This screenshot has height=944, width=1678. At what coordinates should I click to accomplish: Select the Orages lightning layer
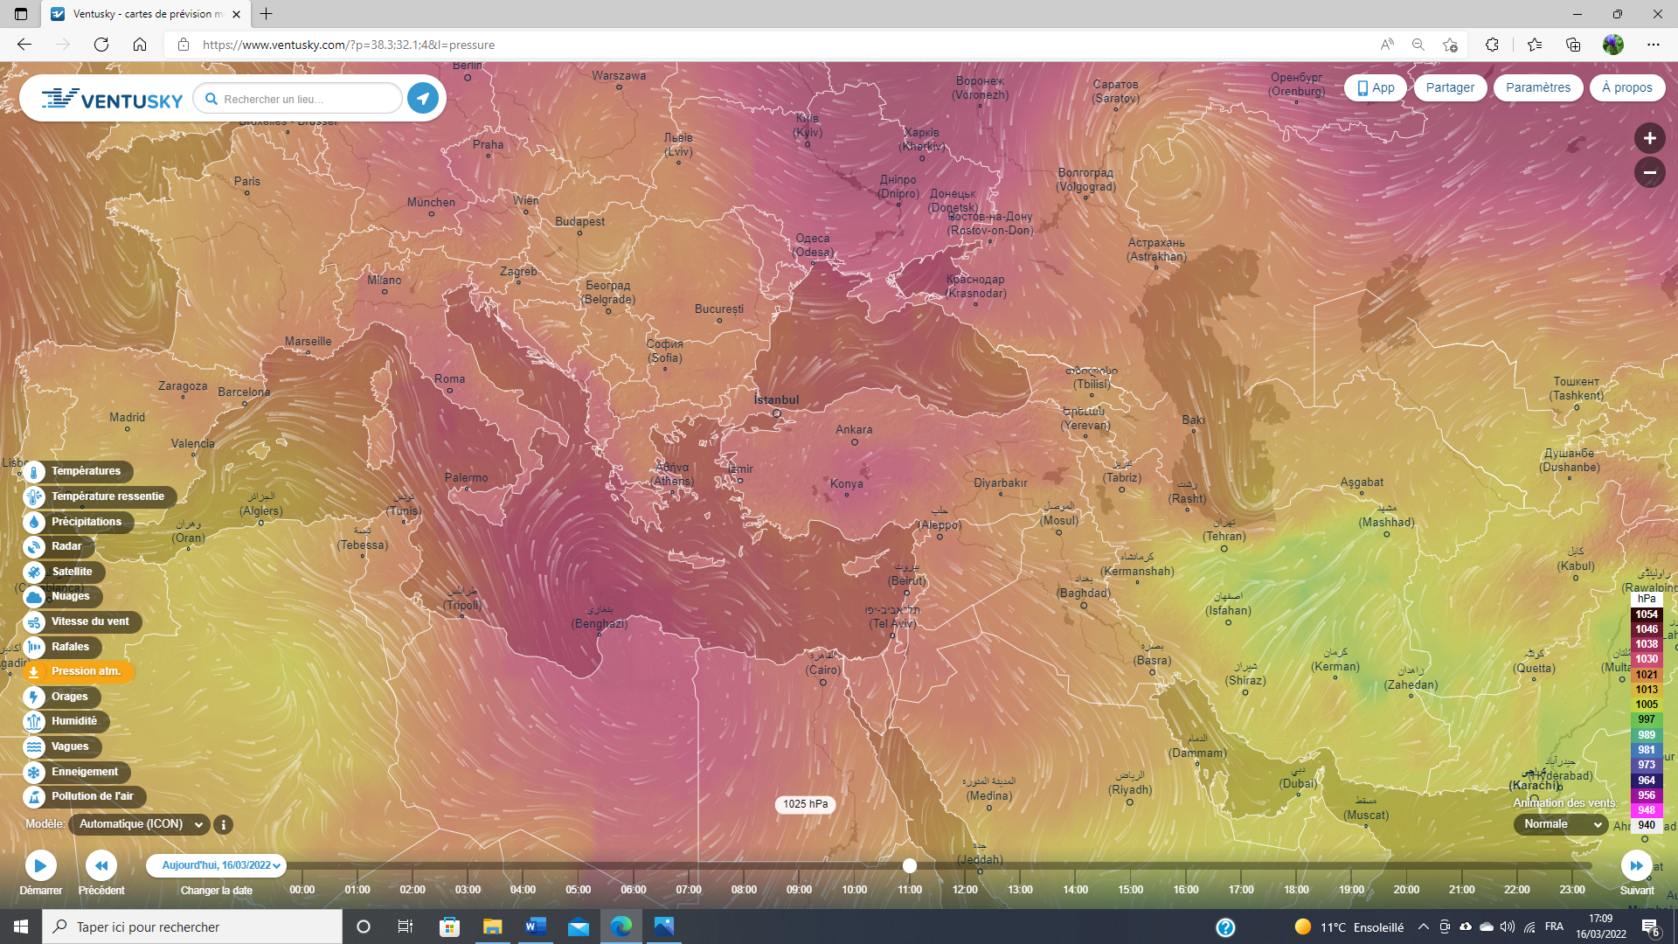click(x=34, y=698)
